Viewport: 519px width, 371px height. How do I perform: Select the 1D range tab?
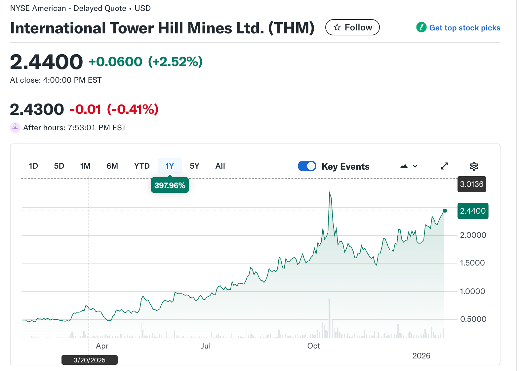coord(33,166)
